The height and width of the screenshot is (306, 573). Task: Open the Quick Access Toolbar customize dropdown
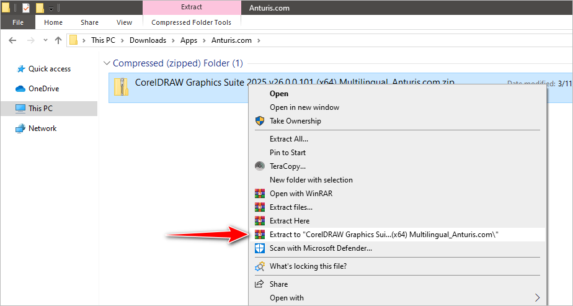(51, 9)
